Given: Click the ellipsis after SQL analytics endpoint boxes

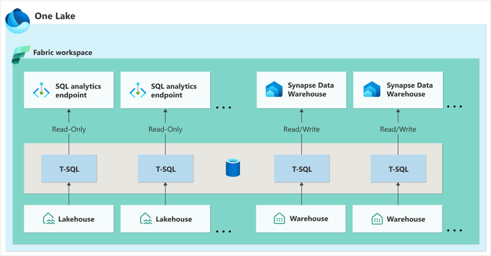Looking at the screenshot, I should [223, 107].
